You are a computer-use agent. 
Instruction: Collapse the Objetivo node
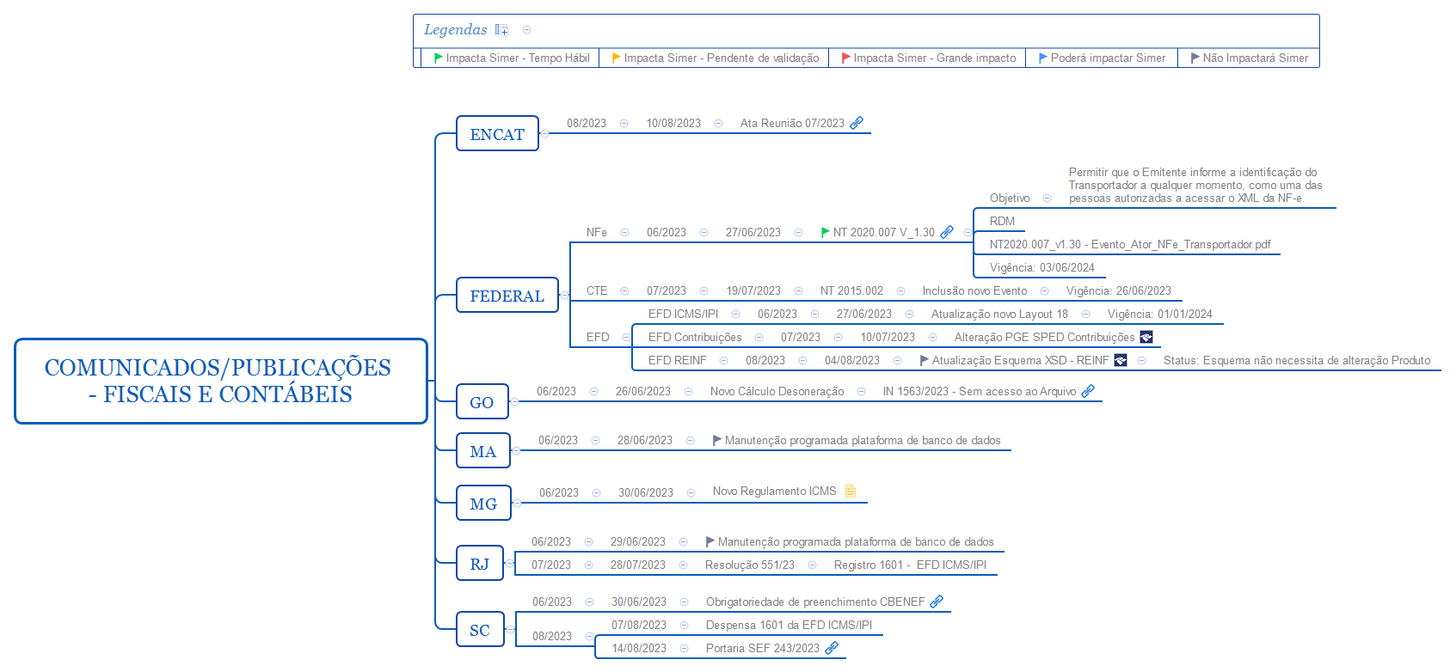coord(1047,198)
